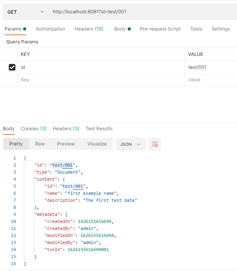Click the id key cell
237x271 pixels.
point(101,67)
